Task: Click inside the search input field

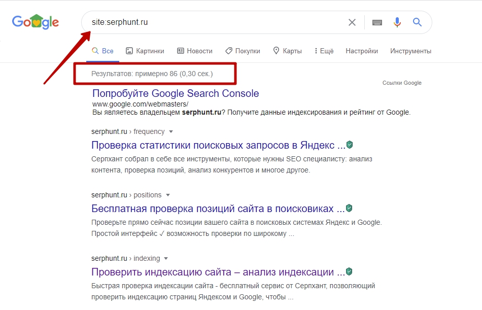Action: pos(203,22)
